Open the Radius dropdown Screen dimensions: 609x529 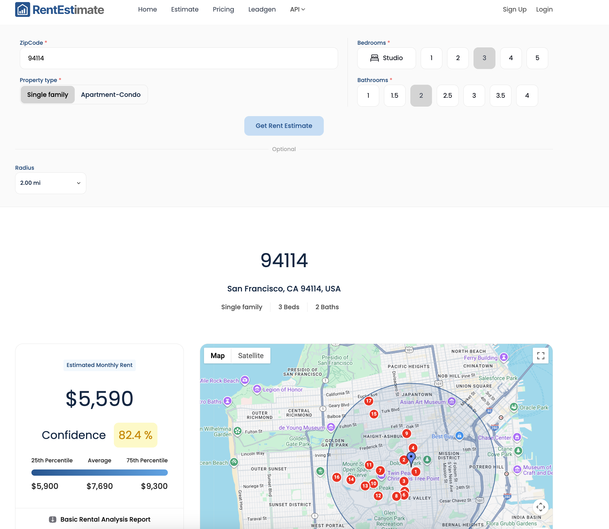pos(51,183)
